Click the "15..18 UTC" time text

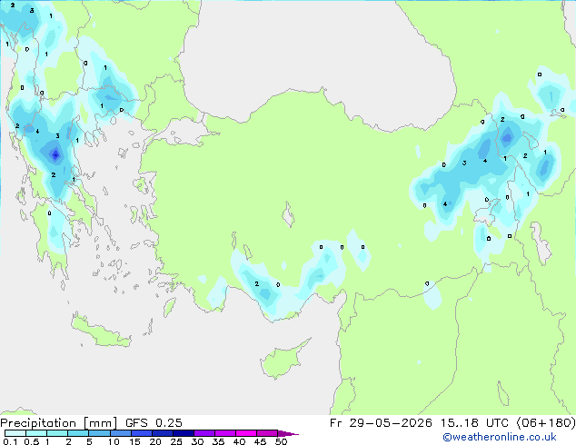(x=474, y=422)
